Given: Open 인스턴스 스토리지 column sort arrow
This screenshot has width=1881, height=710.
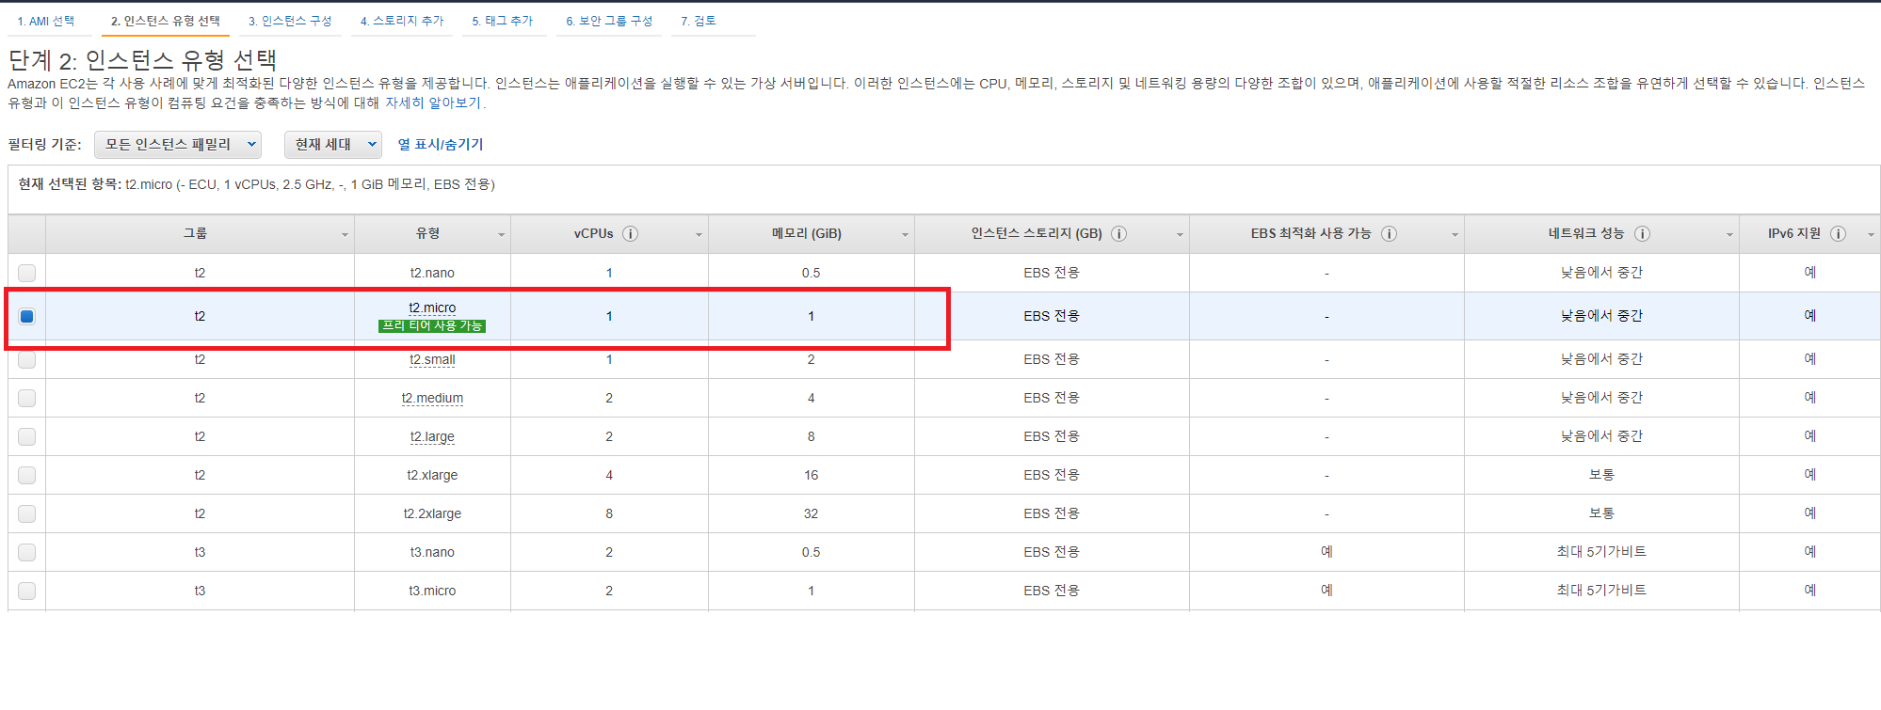Looking at the screenshot, I should [x=1180, y=235].
